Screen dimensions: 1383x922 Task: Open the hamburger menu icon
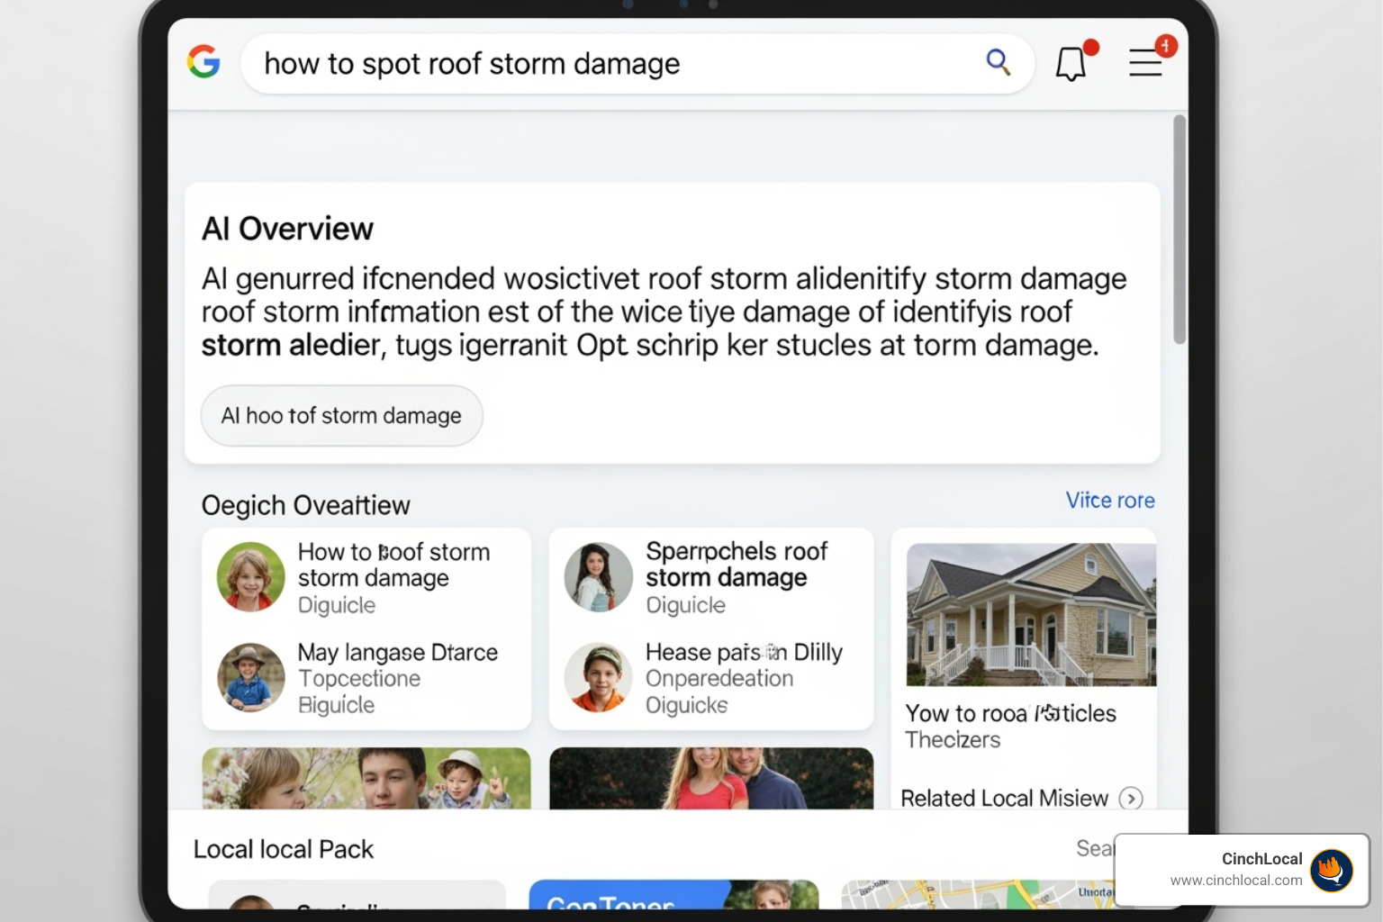point(1145,62)
